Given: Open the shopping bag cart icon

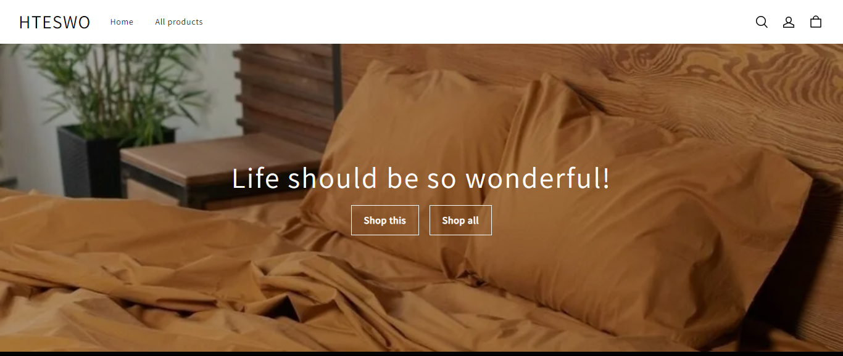Looking at the screenshot, I should 816,22.
